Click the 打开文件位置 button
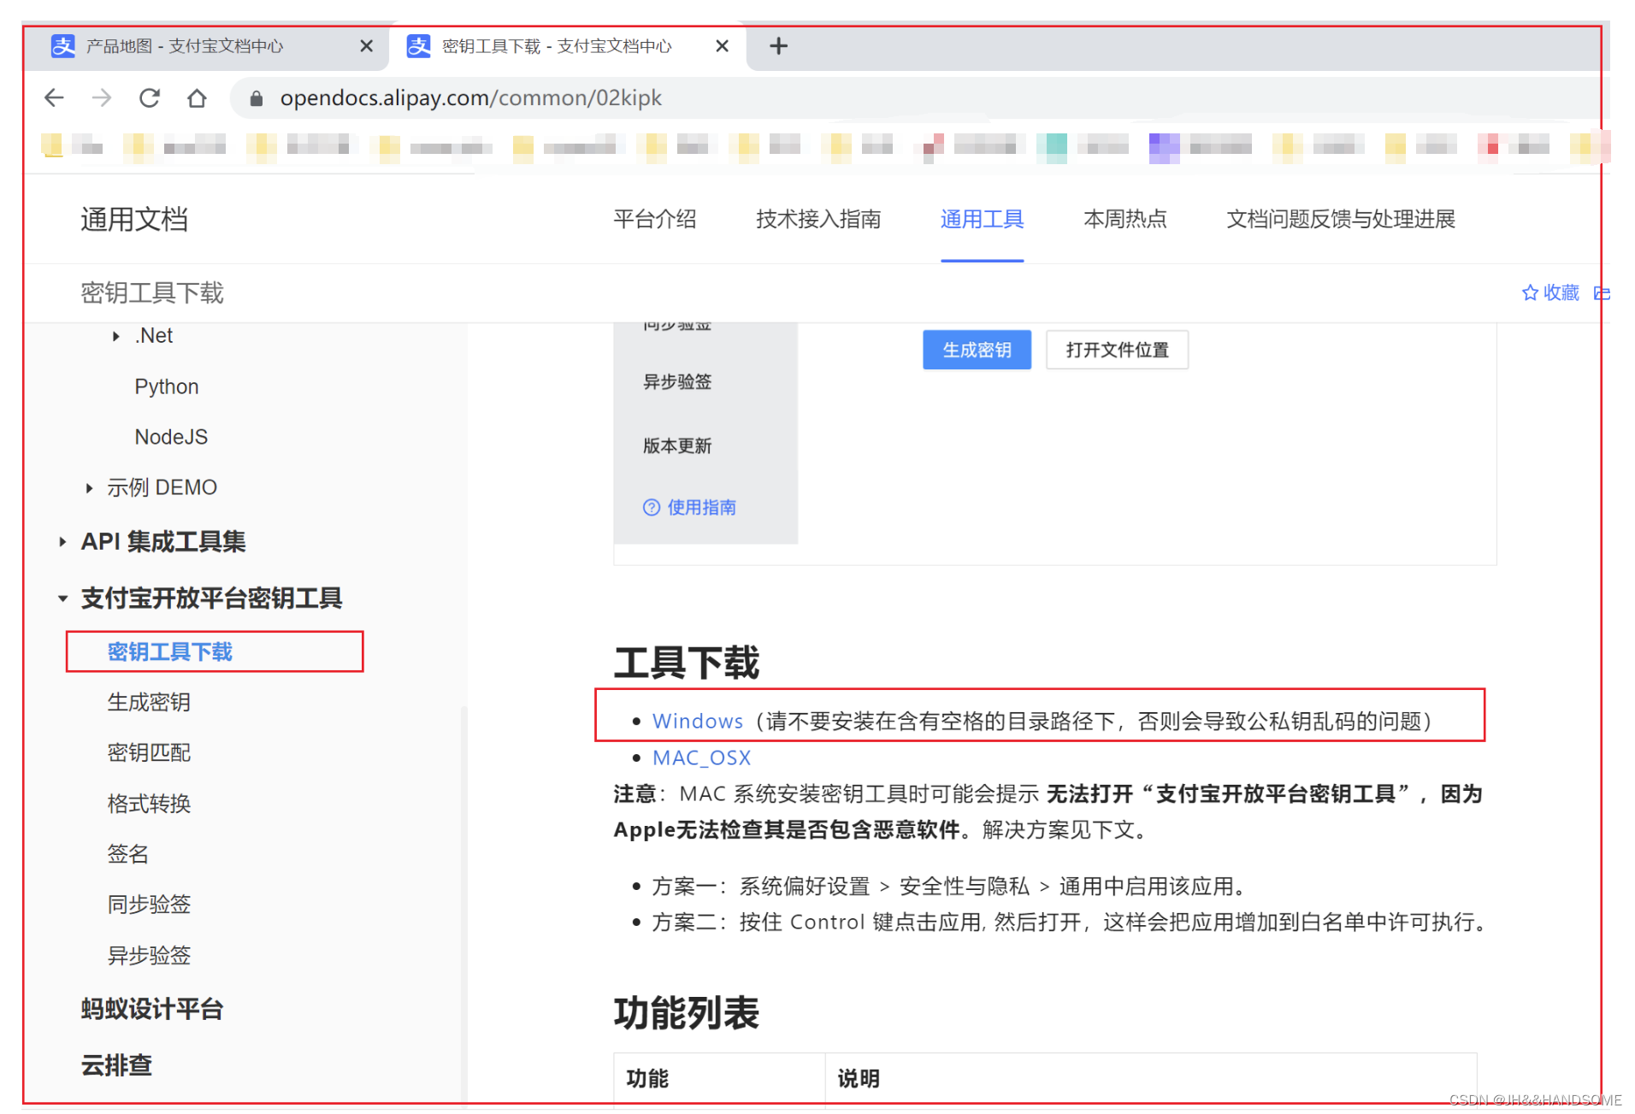This screenshot has height=1114, width=1635. (1117, 350)
